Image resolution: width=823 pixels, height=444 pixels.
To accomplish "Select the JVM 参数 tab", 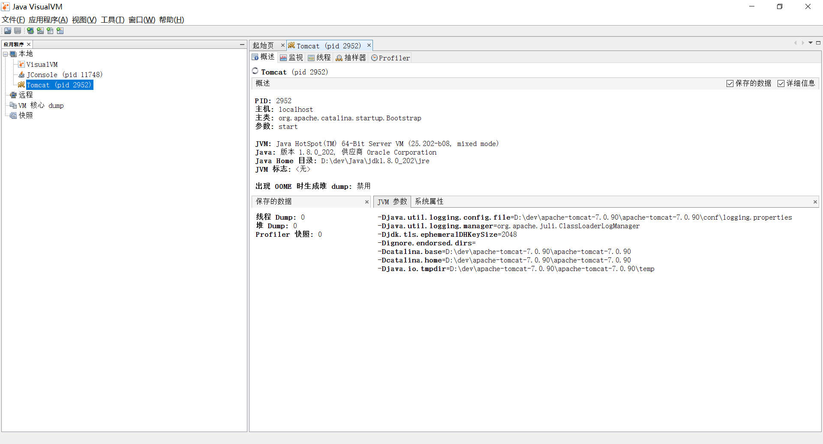I will tap(392, 202).
